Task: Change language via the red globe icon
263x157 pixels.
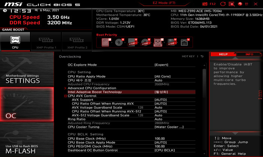Action: [240, 4]
